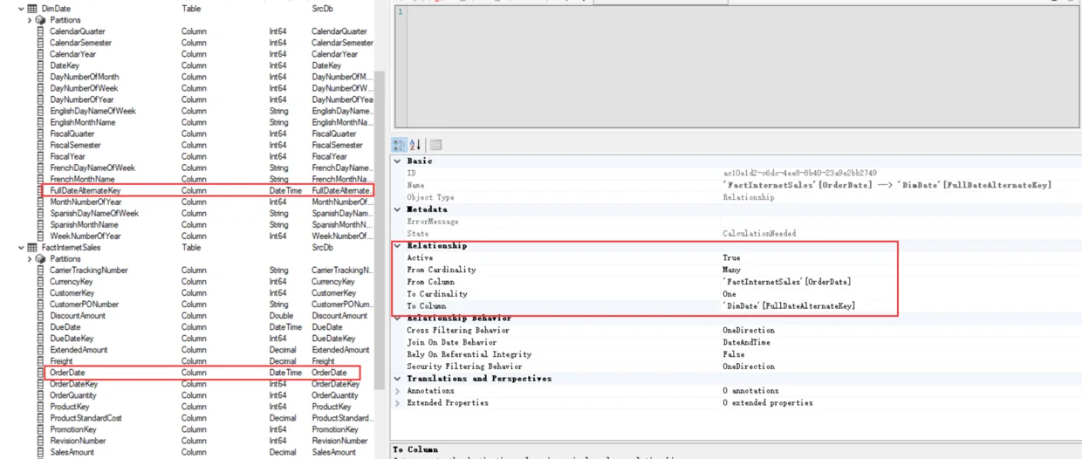The height and width of the screenshot is (459, 1082).
Task: Click the column icon beside CurrencyKey
Action: coord(40,281)
